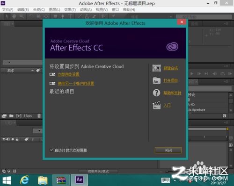The image size is (234, 186).
Task: Click the close button at dialog bottom
Action: [168, 150]
